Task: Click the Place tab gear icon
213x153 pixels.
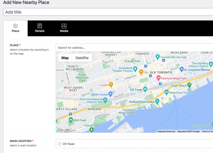Action: [x=15, y=26]
